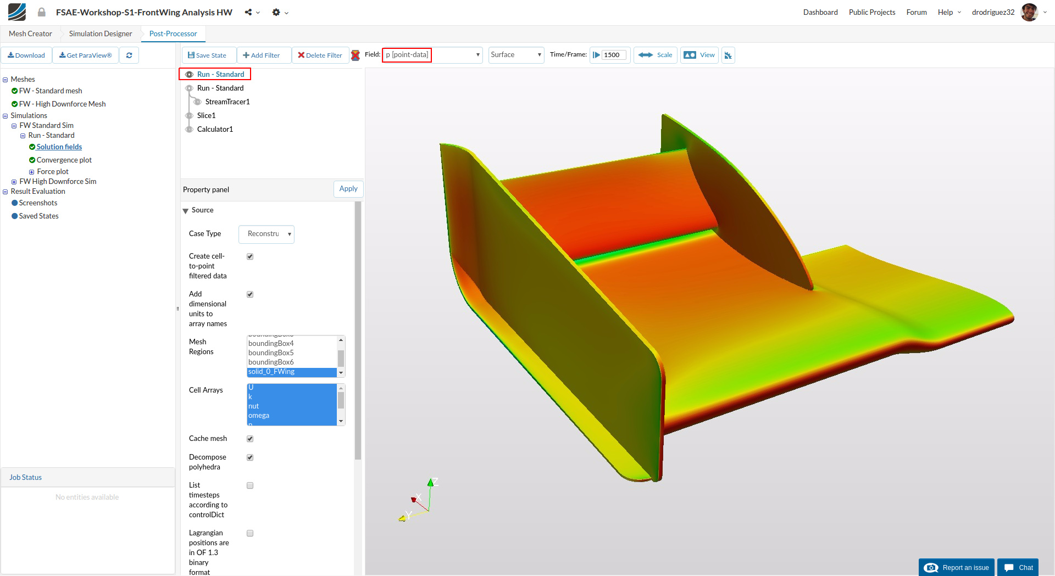Click blue dot icon beside Screenshots
1055x576 pixels.
(x=14, y=203)
